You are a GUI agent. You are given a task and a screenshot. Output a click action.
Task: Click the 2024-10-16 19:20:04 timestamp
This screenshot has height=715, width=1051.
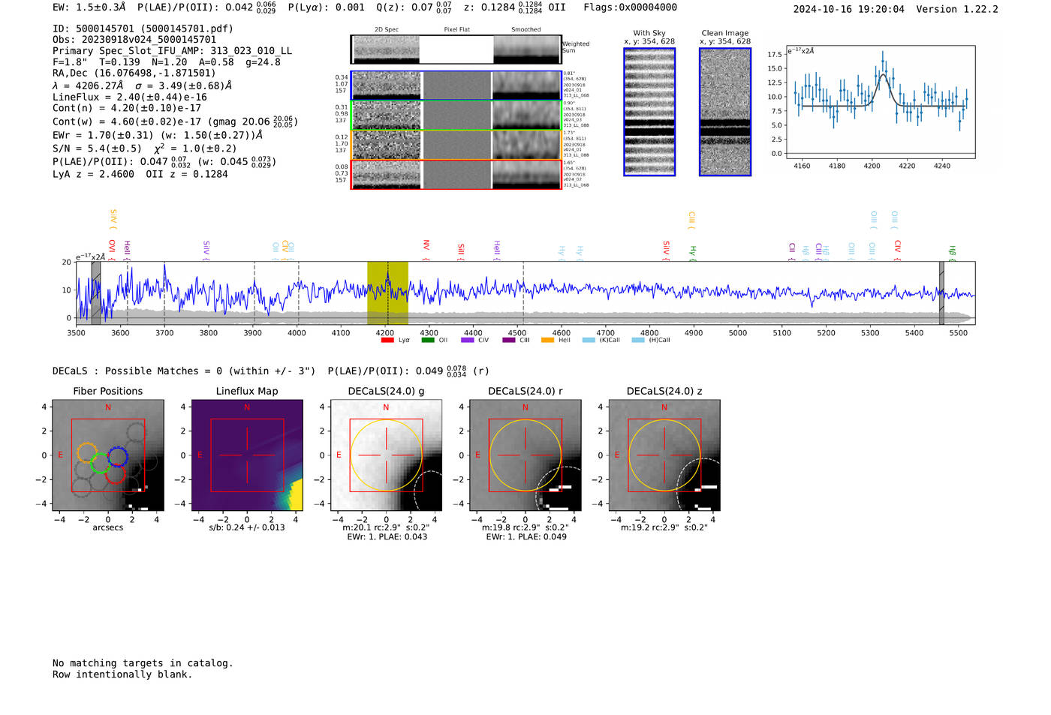tap(849, 9)
